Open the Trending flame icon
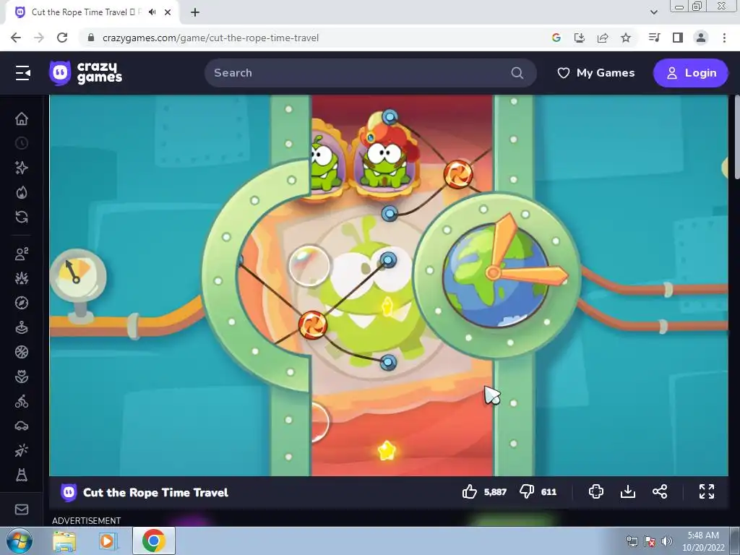 pos(22,192)
